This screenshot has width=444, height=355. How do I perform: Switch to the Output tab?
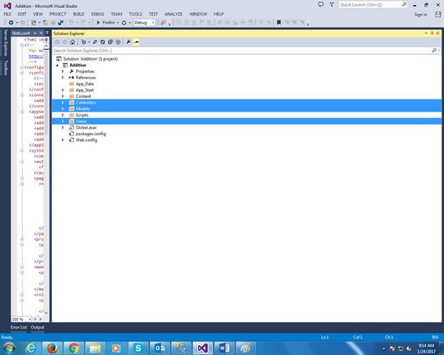coord(37,327)
